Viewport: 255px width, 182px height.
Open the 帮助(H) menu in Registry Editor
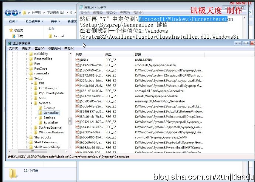[x=69, y=48]
